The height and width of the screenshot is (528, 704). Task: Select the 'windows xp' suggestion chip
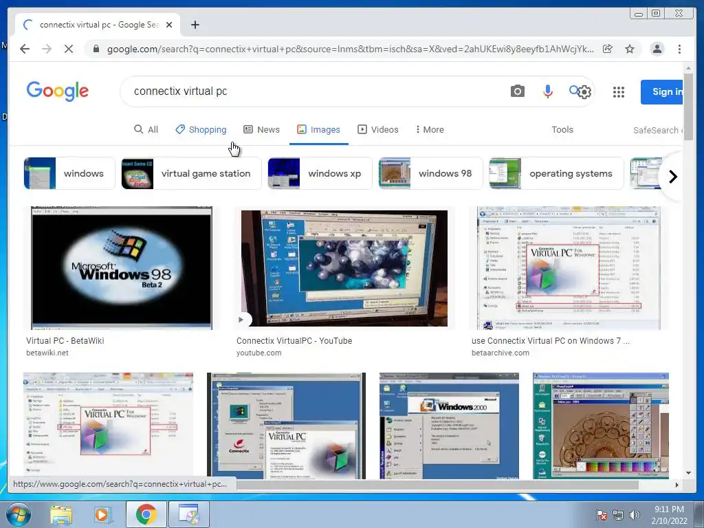click(320, 173)
